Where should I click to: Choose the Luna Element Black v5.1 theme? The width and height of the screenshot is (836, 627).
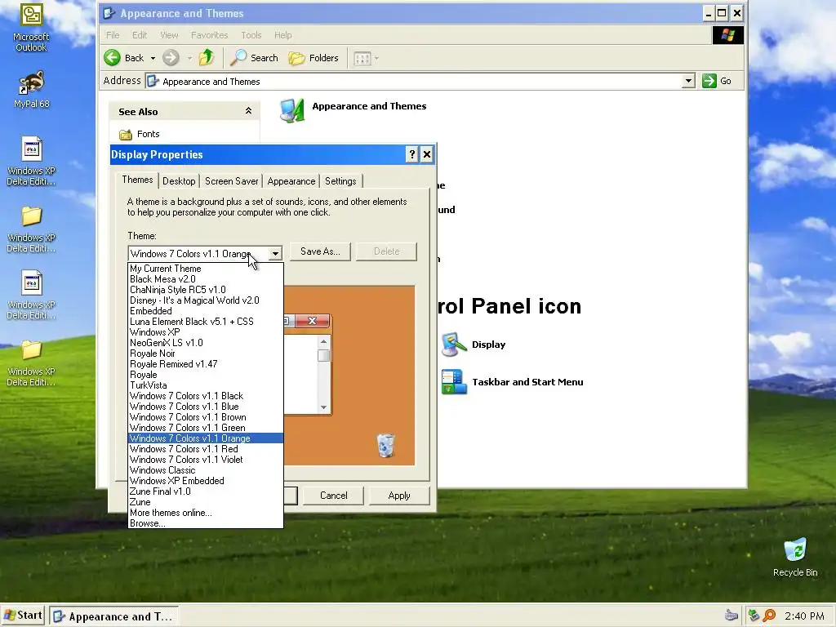point(206,322)
